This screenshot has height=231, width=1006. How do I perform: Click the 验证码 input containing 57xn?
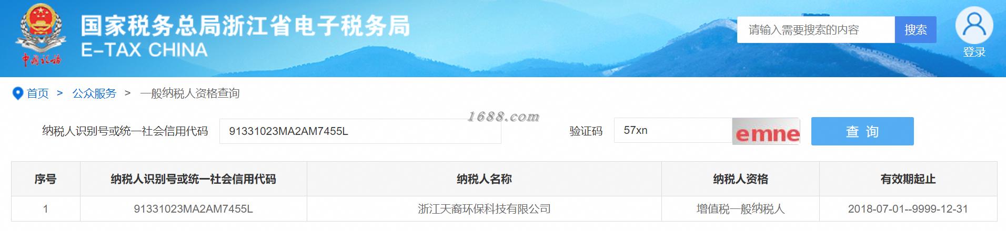(x=673, y=130)
